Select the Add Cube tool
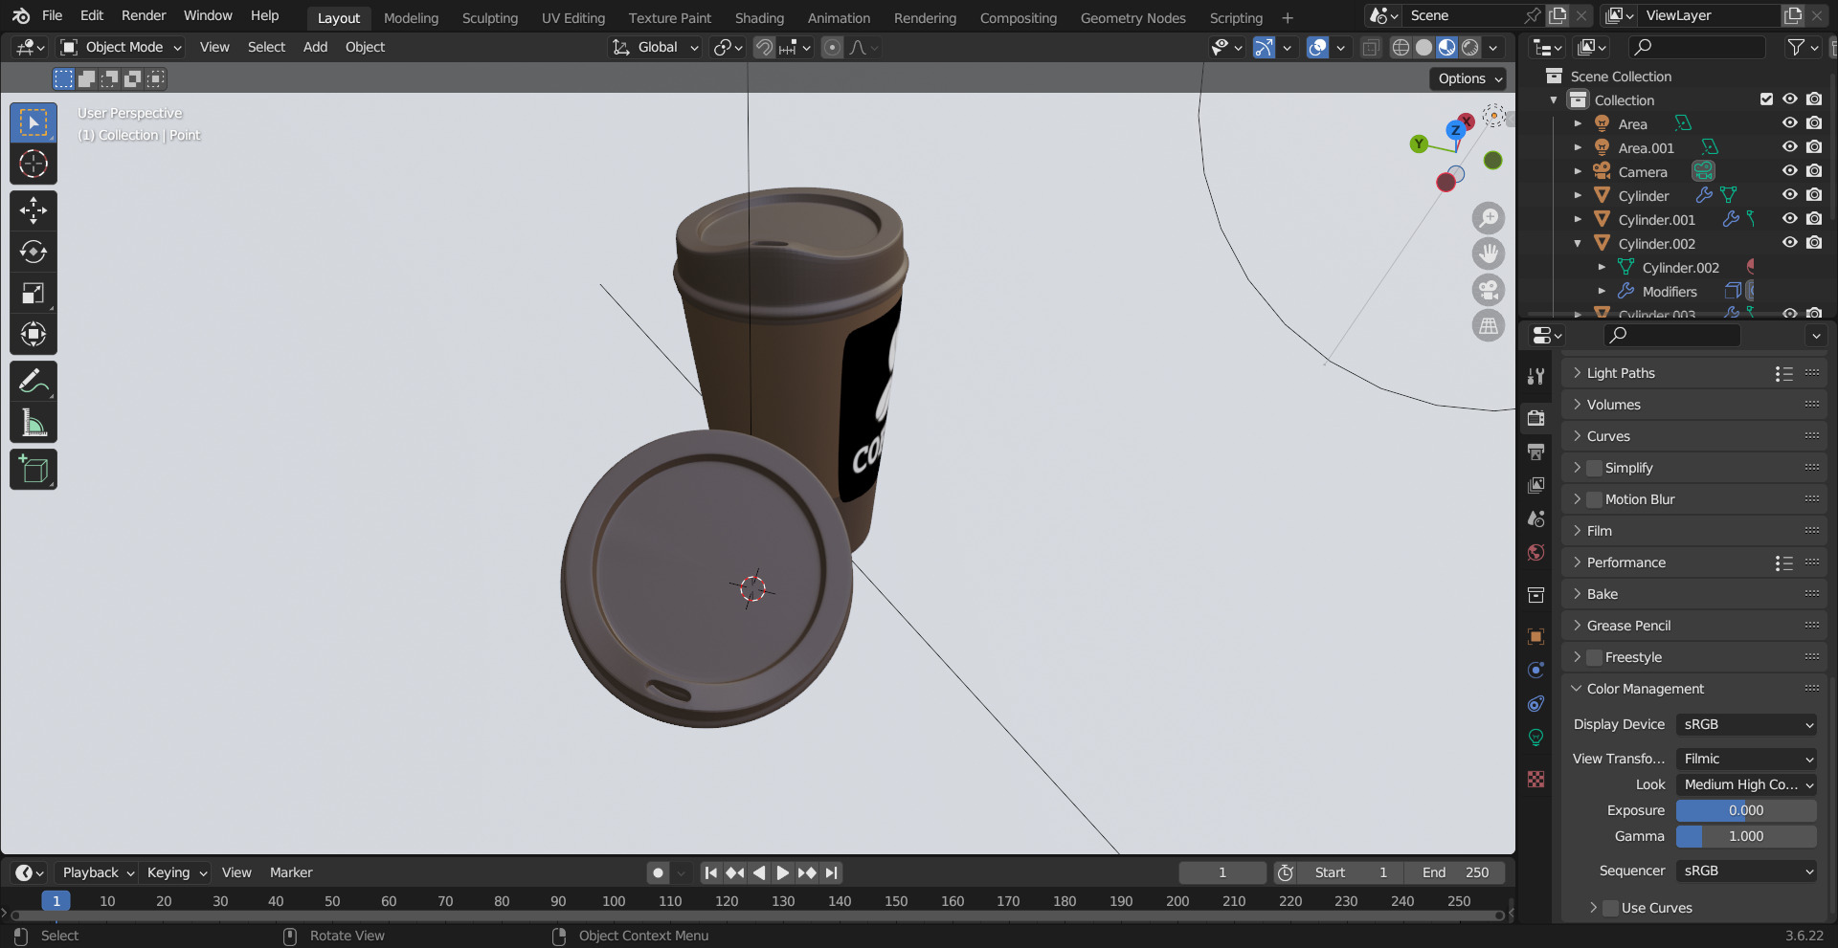Screen dimensions: 1838x948 (34, 470)
